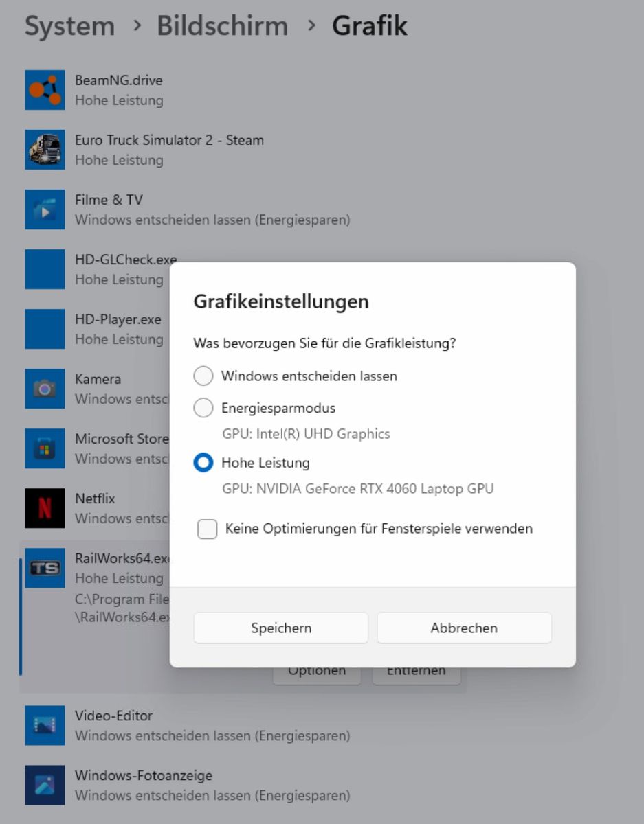Enable 'Keine Optimierungen für Fensterspiele verwenden' checkbox
Image resolution: width=644 pixels, height=824 pixels.
coord(208,529)
